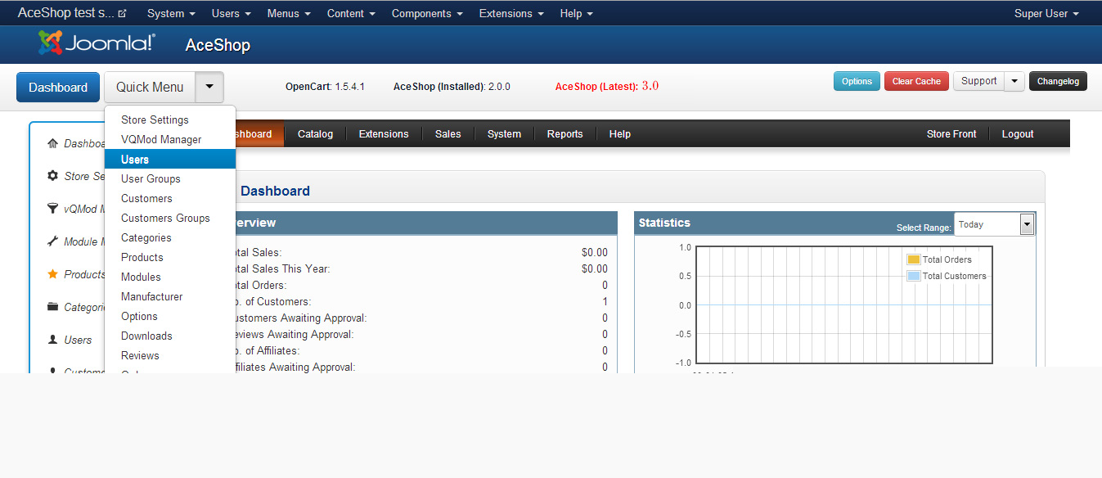Screen dimensions: 1102x478
Task: Expand the Menus menu
Action: click(x=289, y=14)
